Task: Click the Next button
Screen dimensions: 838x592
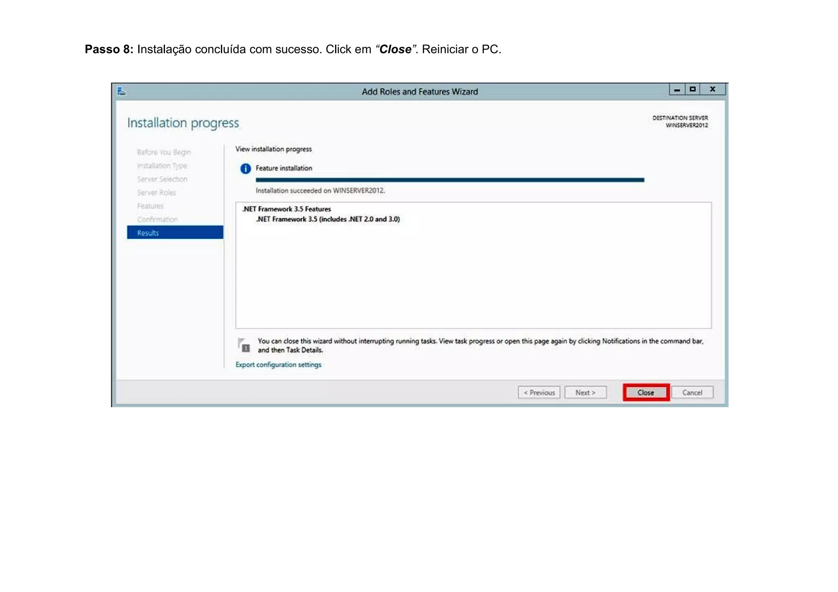Action: click(x=586, y=392)
